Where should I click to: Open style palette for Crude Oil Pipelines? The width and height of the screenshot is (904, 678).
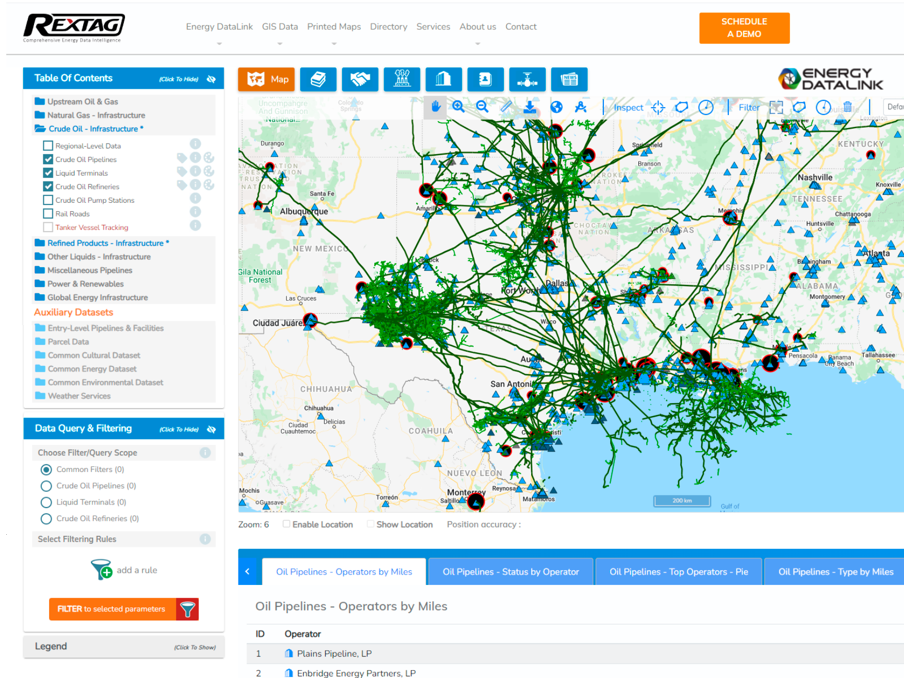click(209, 157)
